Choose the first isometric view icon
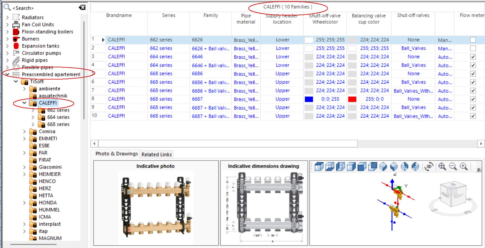 (x=383, y=167)
